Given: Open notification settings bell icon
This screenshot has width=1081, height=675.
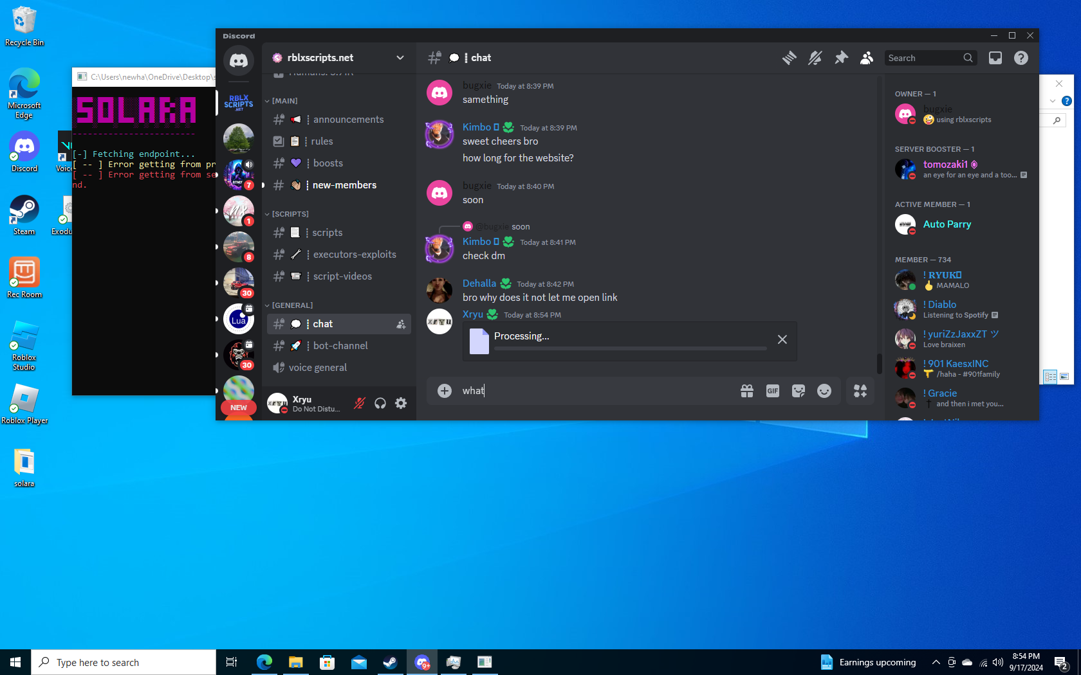Looking at the screenshot, I should click(x=815, y=58).
